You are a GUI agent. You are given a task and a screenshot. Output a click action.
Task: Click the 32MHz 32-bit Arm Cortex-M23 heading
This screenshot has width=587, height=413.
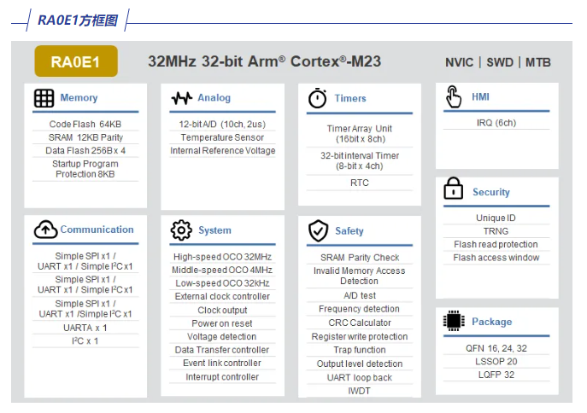point(265,61)
